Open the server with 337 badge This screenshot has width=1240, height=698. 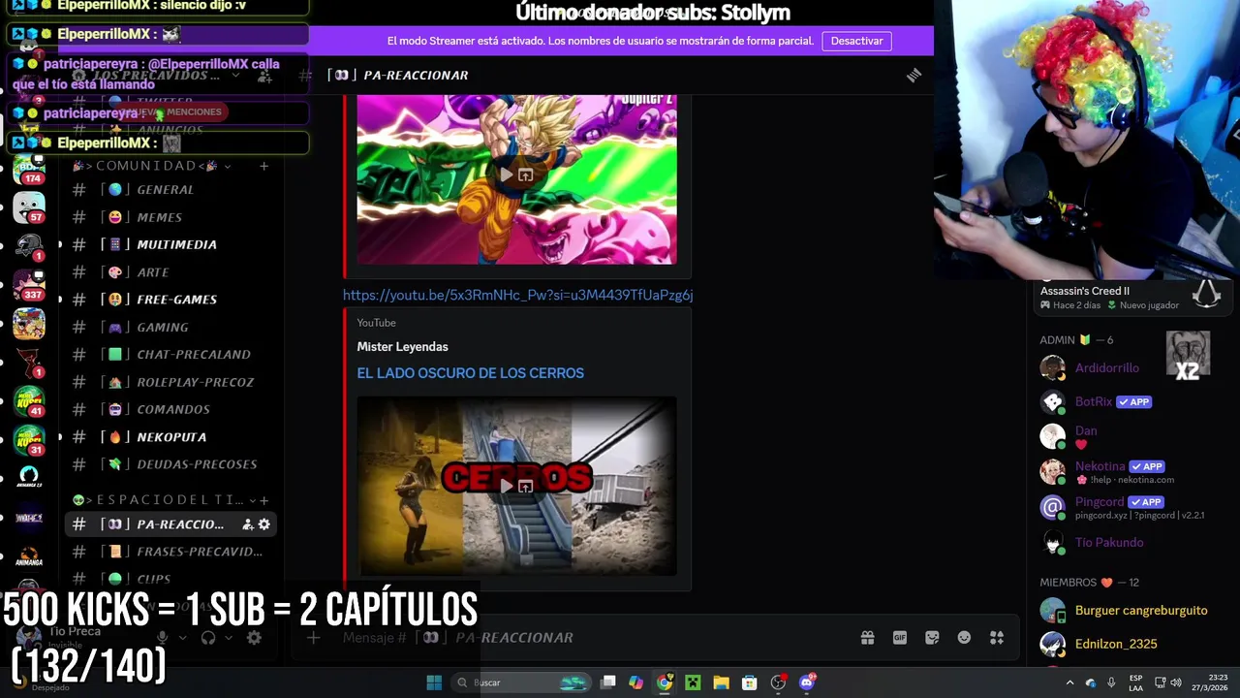click(x=29, y=284)
